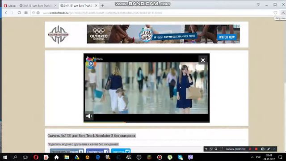The height and width of the screenshot is (161, 286).
Task: Go forward to the next page
Action: (x=12, y=13)
